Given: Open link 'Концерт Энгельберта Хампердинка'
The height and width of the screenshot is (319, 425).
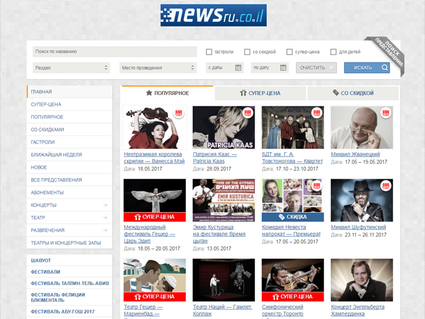Looking at the screenshot, I should click(357, 310).
